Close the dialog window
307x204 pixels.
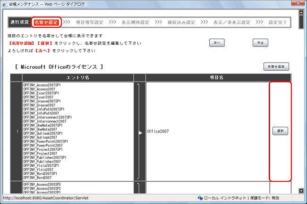(x=298, y=3)
